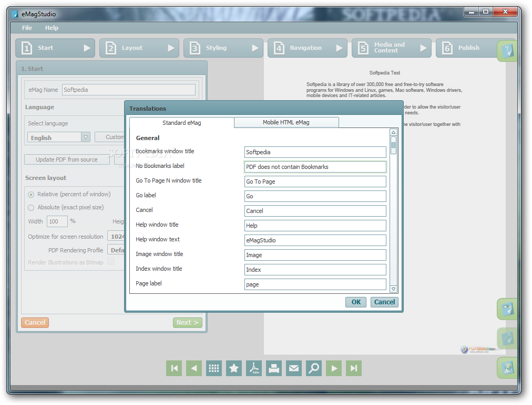This screenshot has height=405, width=532.
Task: Confirm translations with OK button
Action: click(356, 302)
